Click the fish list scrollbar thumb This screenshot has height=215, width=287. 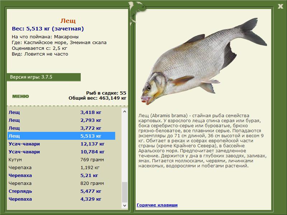[124, 192]
